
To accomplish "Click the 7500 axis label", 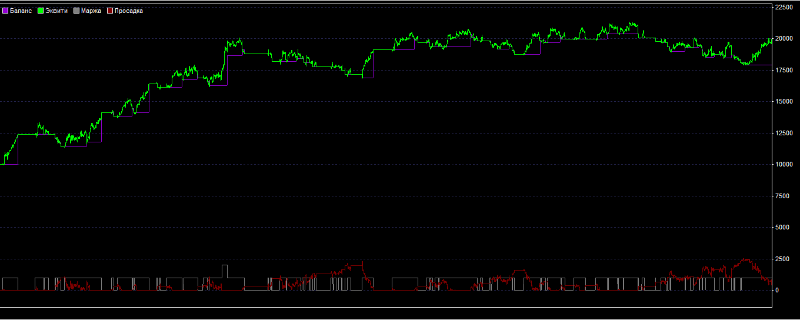I will [x=784, y=196].
